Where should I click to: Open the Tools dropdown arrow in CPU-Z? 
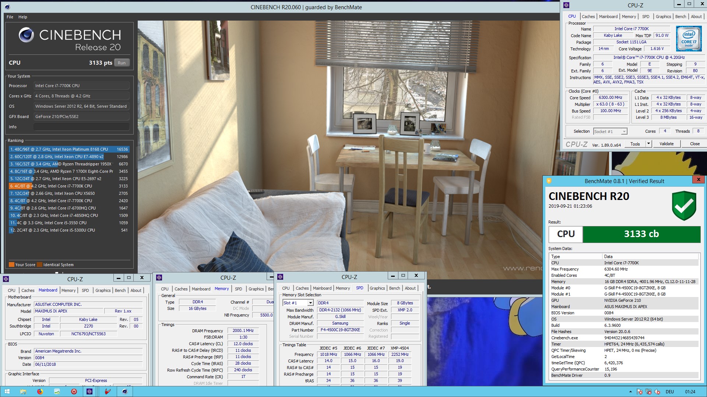(648, 144)
